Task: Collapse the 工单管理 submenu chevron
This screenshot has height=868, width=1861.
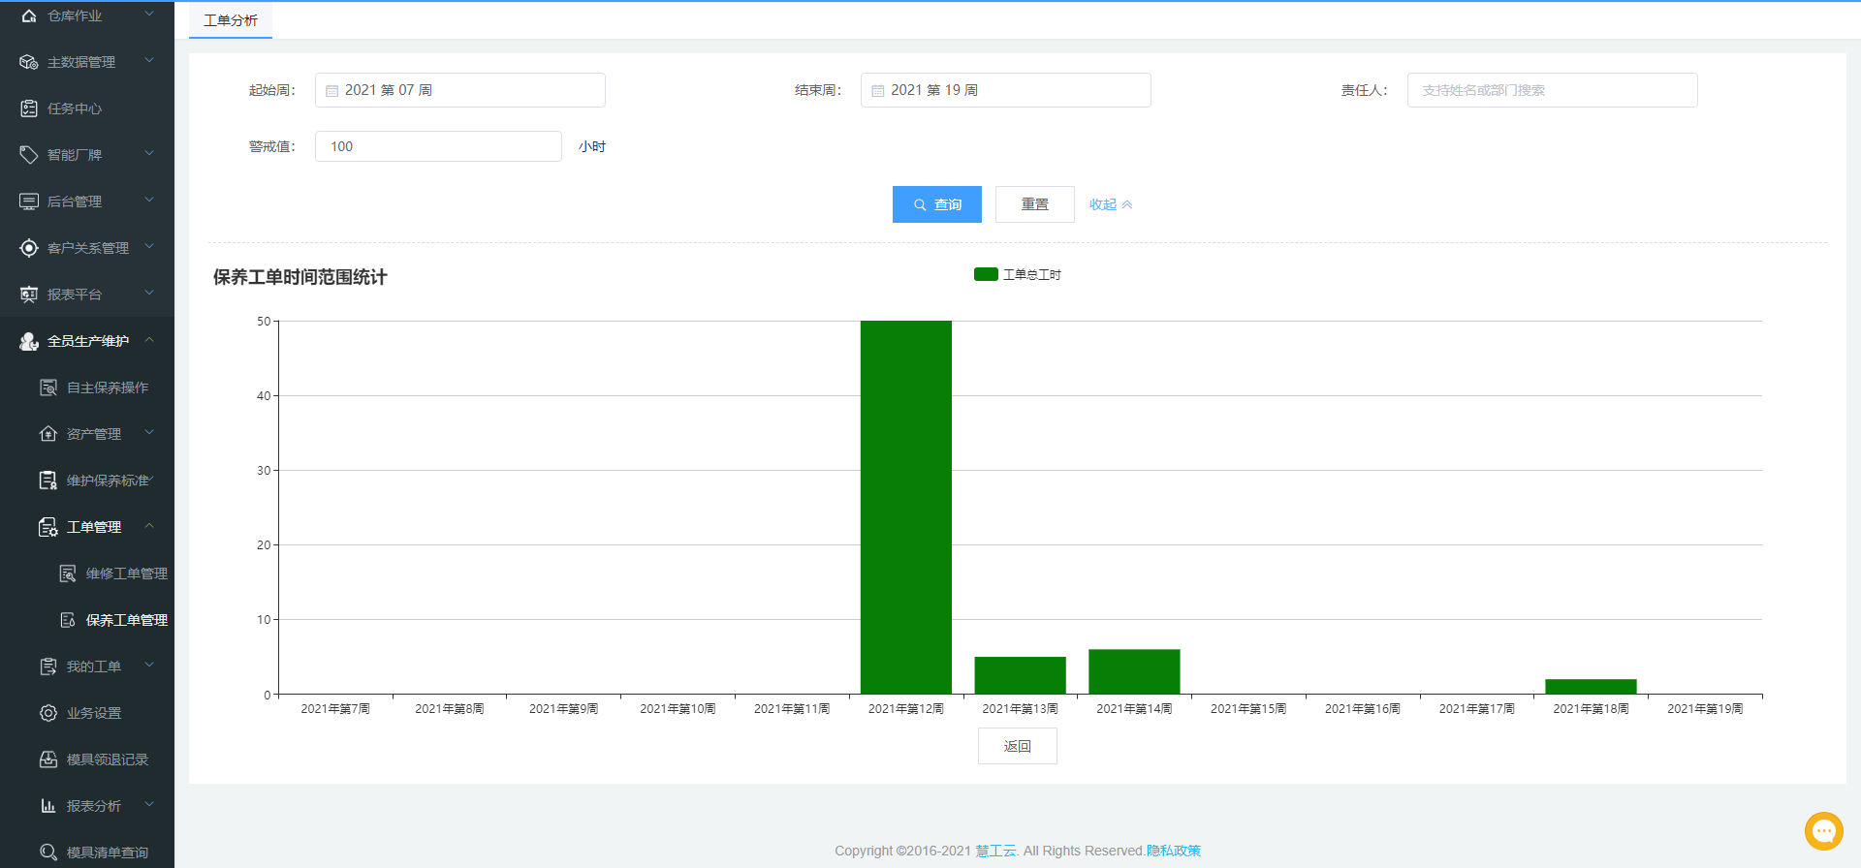Action: tap(149, 526)
